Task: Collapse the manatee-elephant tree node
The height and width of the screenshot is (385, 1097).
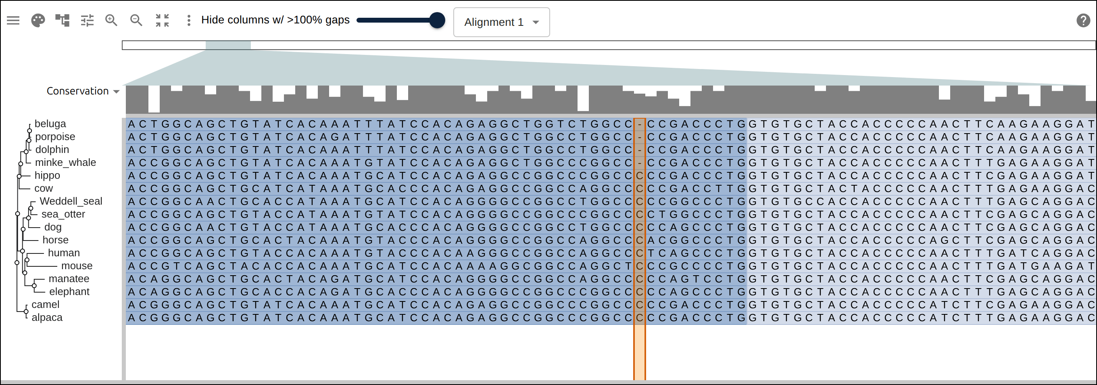Action: pos(35,286)
